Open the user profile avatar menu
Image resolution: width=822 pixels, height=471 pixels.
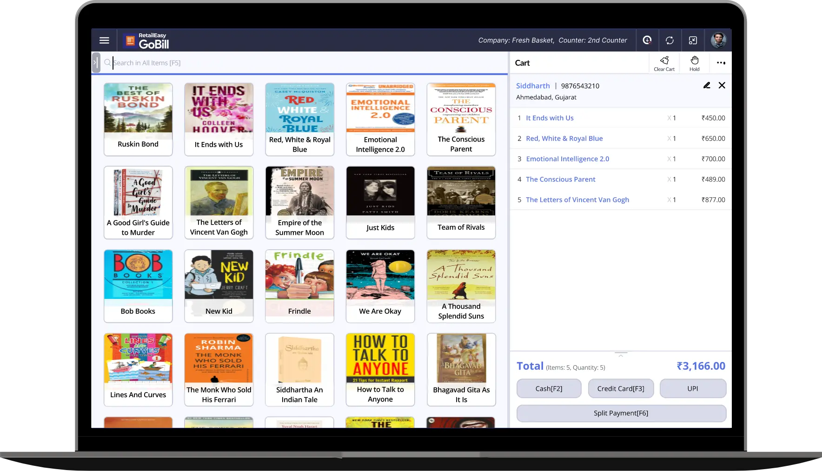pos(719,40)
